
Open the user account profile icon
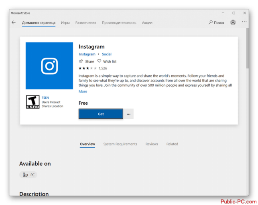(233, 22)
